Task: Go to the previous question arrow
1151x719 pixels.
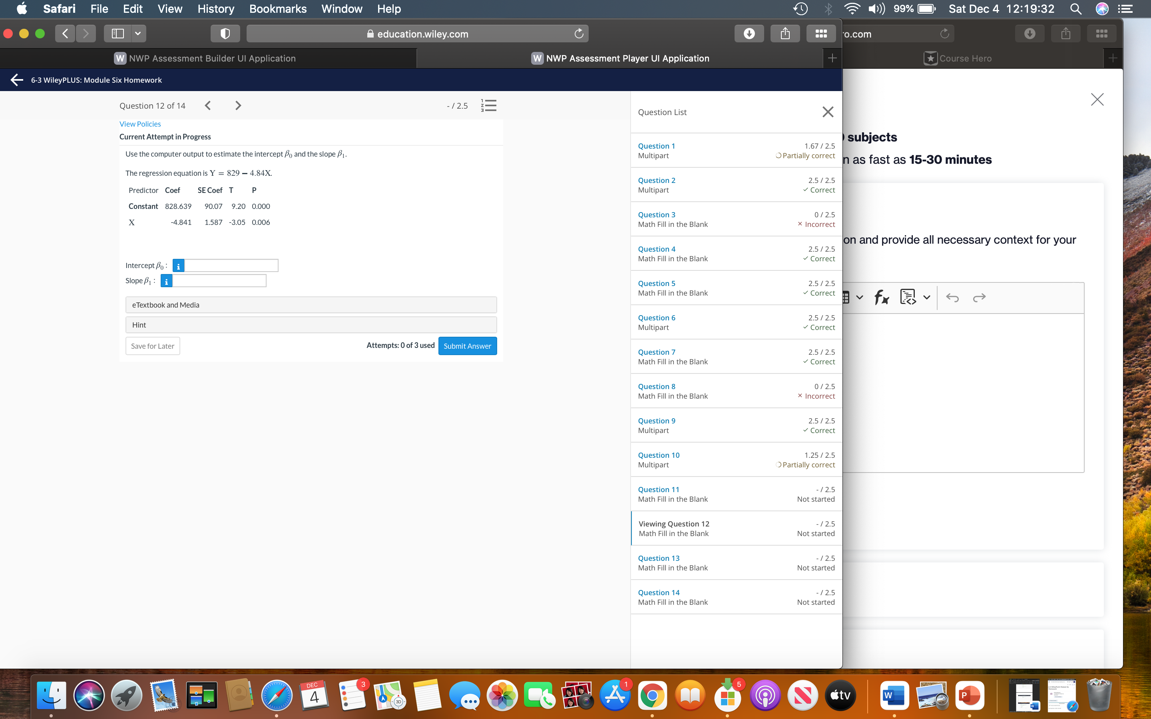Action: [208, 105]
